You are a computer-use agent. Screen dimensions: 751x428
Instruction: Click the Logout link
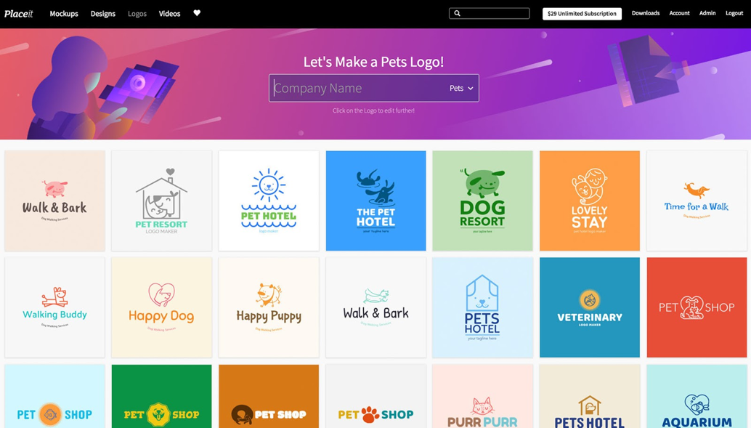pos(734,13)
